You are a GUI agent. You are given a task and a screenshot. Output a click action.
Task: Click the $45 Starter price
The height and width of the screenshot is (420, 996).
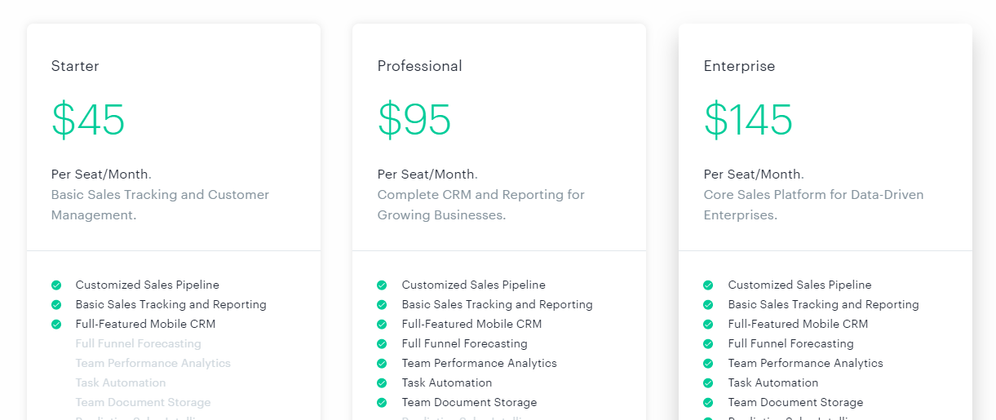(x=88, y=120)
